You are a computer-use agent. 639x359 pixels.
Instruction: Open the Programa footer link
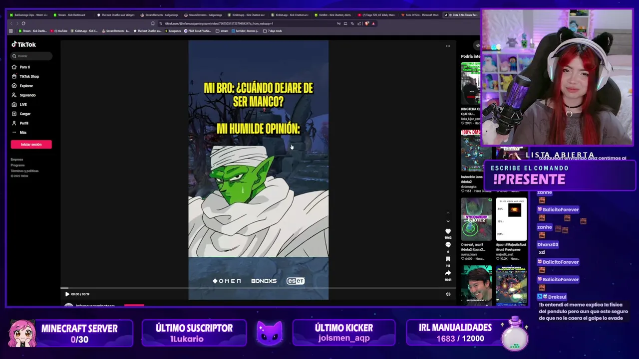point(17,165)
